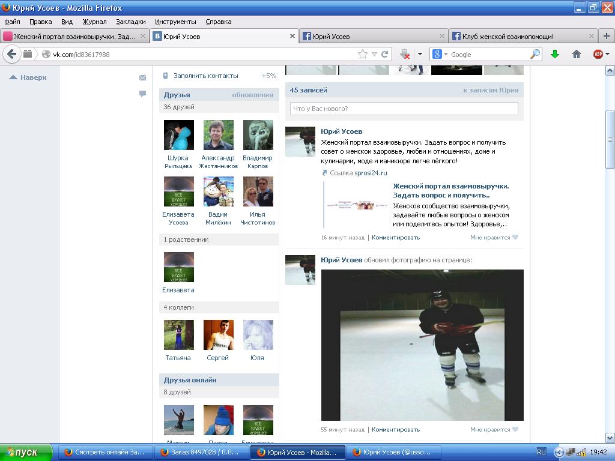Close the Женский портал взаимовыручки tab
The height and width of the screenshot is (461, 615).
point(143,36)
